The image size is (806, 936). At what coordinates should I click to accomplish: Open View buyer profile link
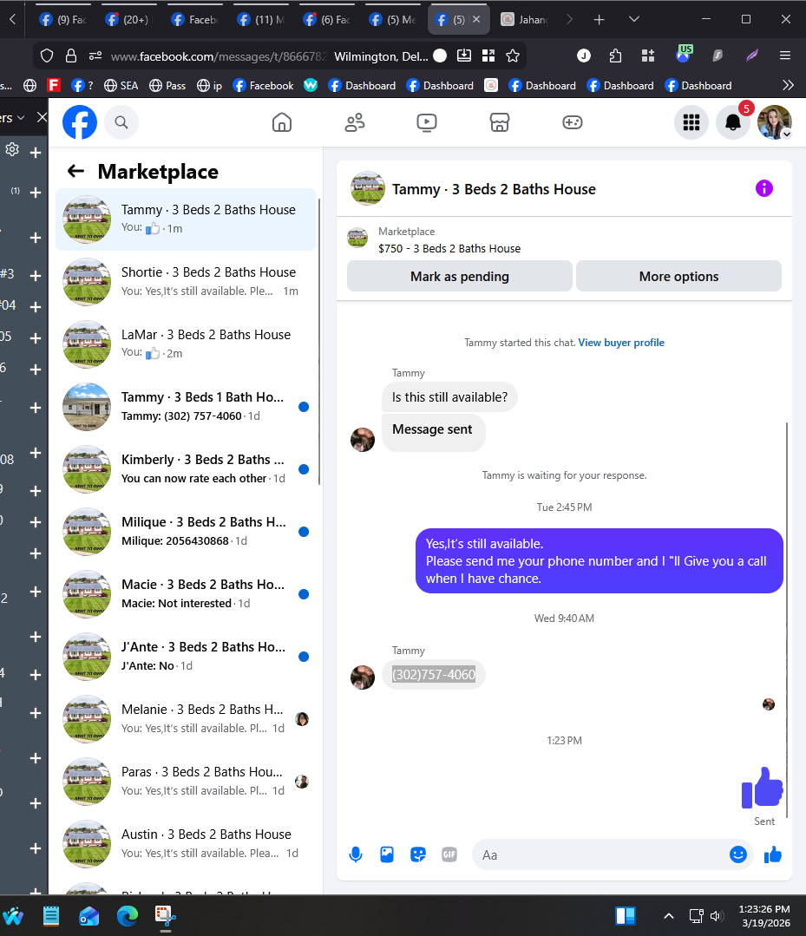pos(621,343)
